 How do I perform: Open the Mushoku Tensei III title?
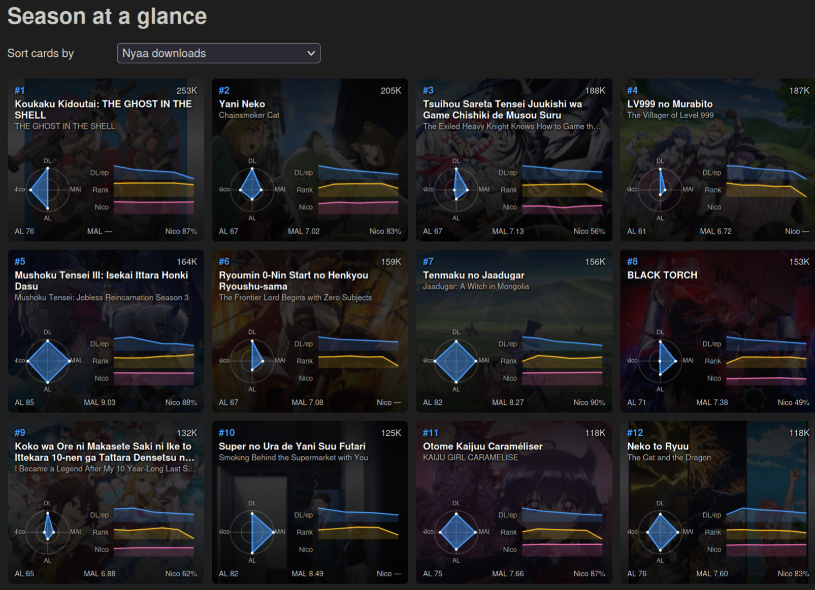pos(101,281)
